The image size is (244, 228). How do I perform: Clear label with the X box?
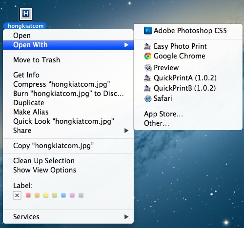click(17, 195)
